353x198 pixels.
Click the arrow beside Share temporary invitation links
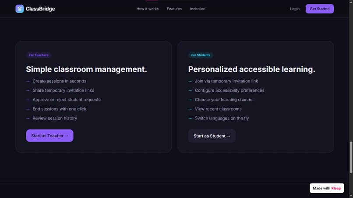pyautogui.click(x=28, y=90)
